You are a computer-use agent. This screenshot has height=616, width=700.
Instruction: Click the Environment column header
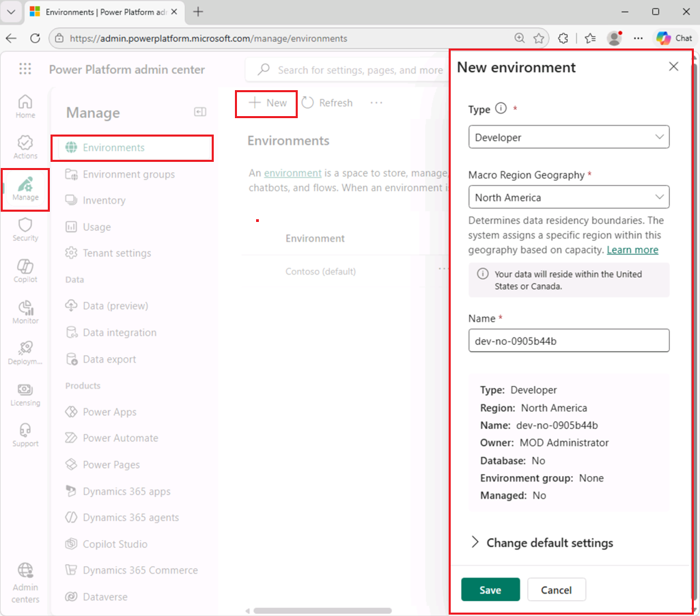pyautogui.click(x=315, y=238)
